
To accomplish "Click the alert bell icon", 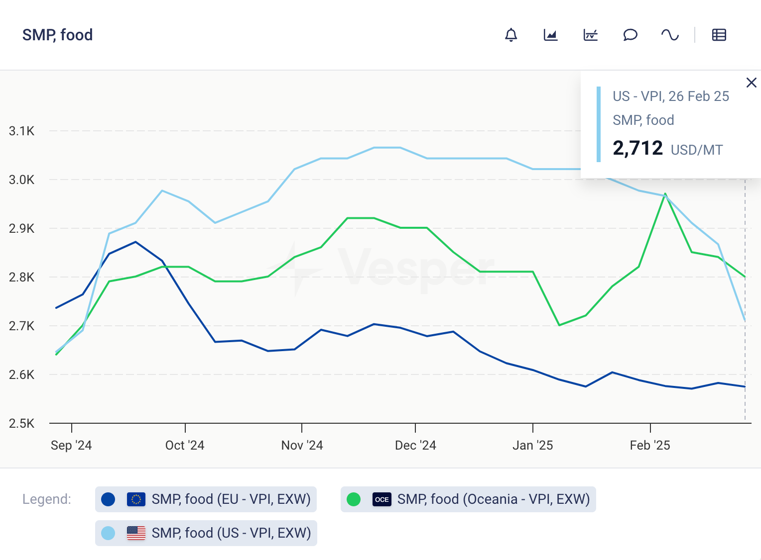I will click(x=511, y=35).
